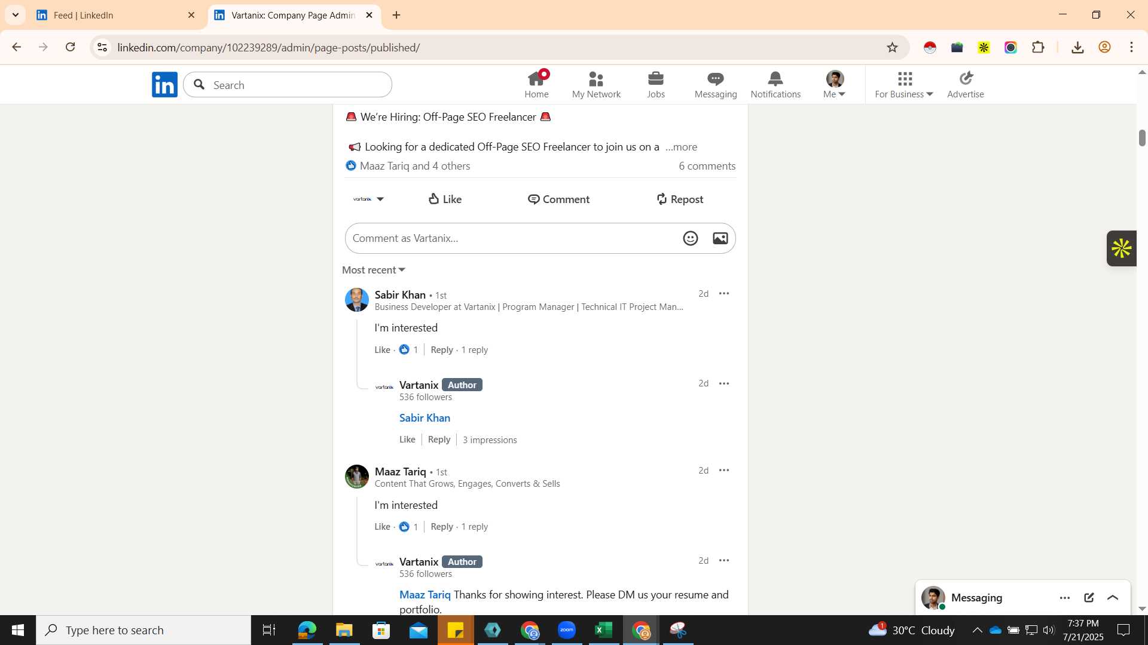The height and width of the screenshot is (645, 1148).
Task: Expand the Me profile dropdown
Action: [834, 84]
